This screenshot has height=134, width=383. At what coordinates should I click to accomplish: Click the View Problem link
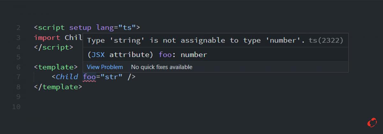point(105,67)
